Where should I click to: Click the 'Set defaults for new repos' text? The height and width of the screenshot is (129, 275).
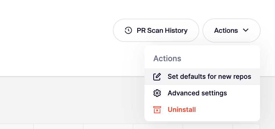point(209,77)
